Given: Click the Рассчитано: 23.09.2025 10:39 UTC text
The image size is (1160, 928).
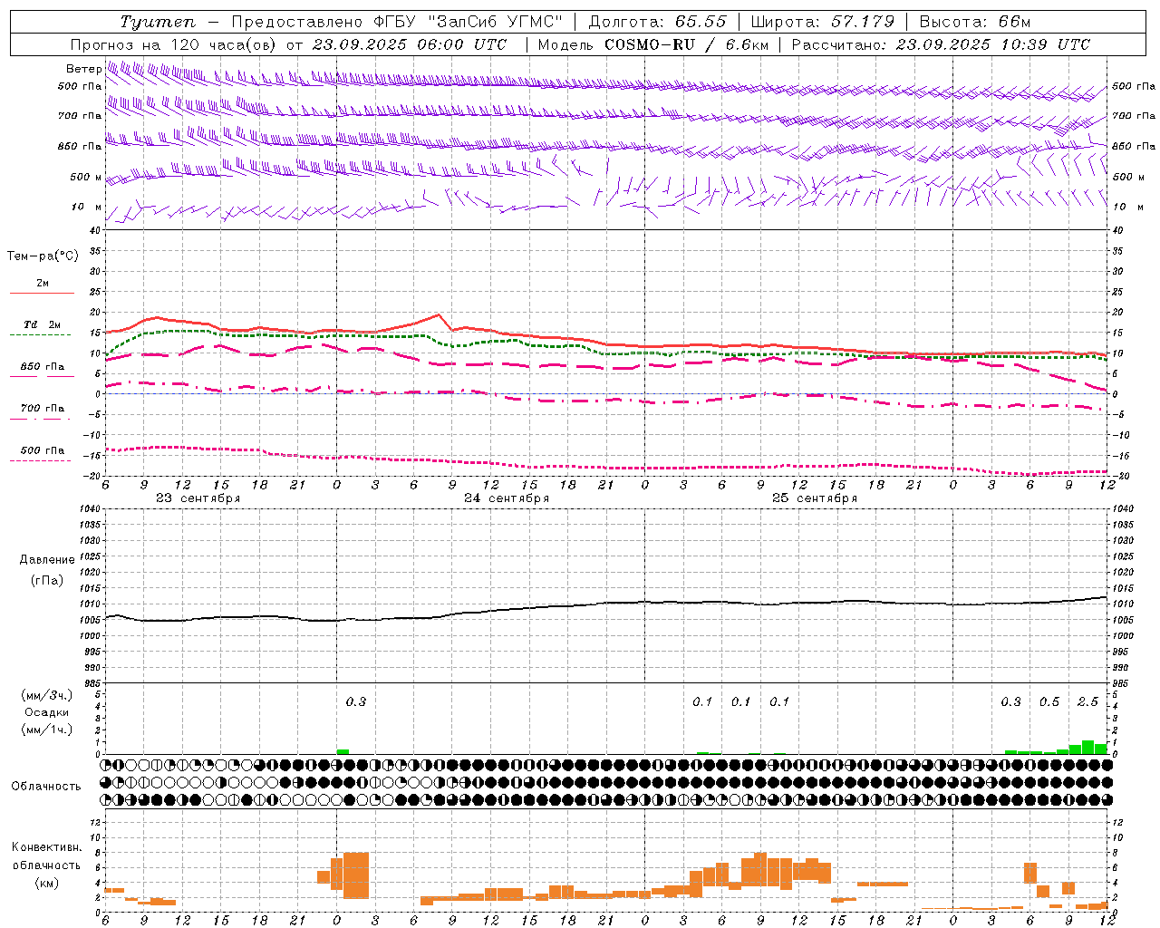Looking at the screenshot, I should tap(941, 44).
